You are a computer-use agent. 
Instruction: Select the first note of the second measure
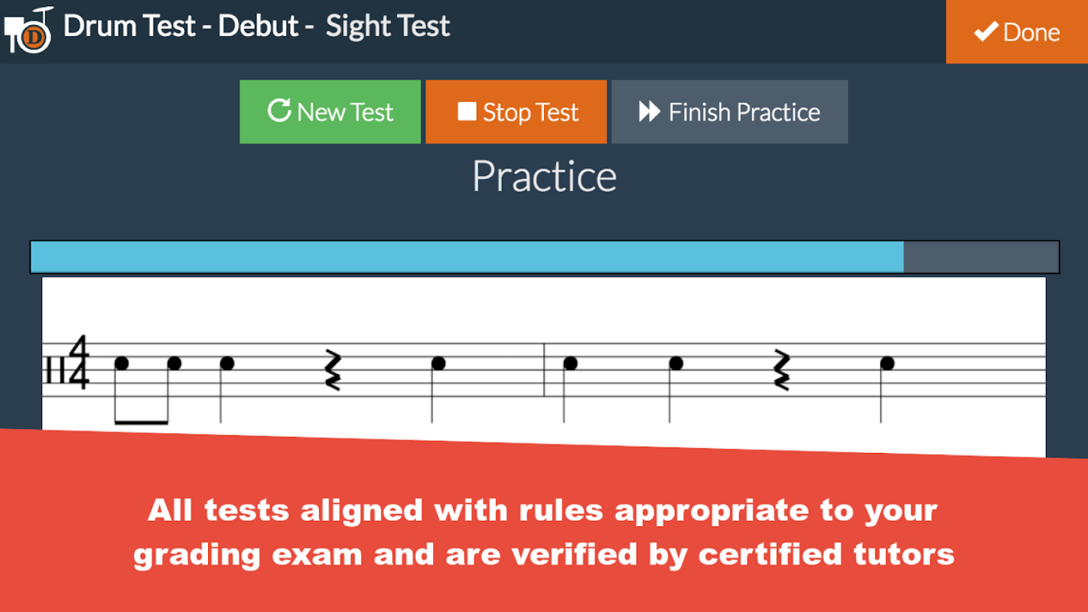(570, 364)
